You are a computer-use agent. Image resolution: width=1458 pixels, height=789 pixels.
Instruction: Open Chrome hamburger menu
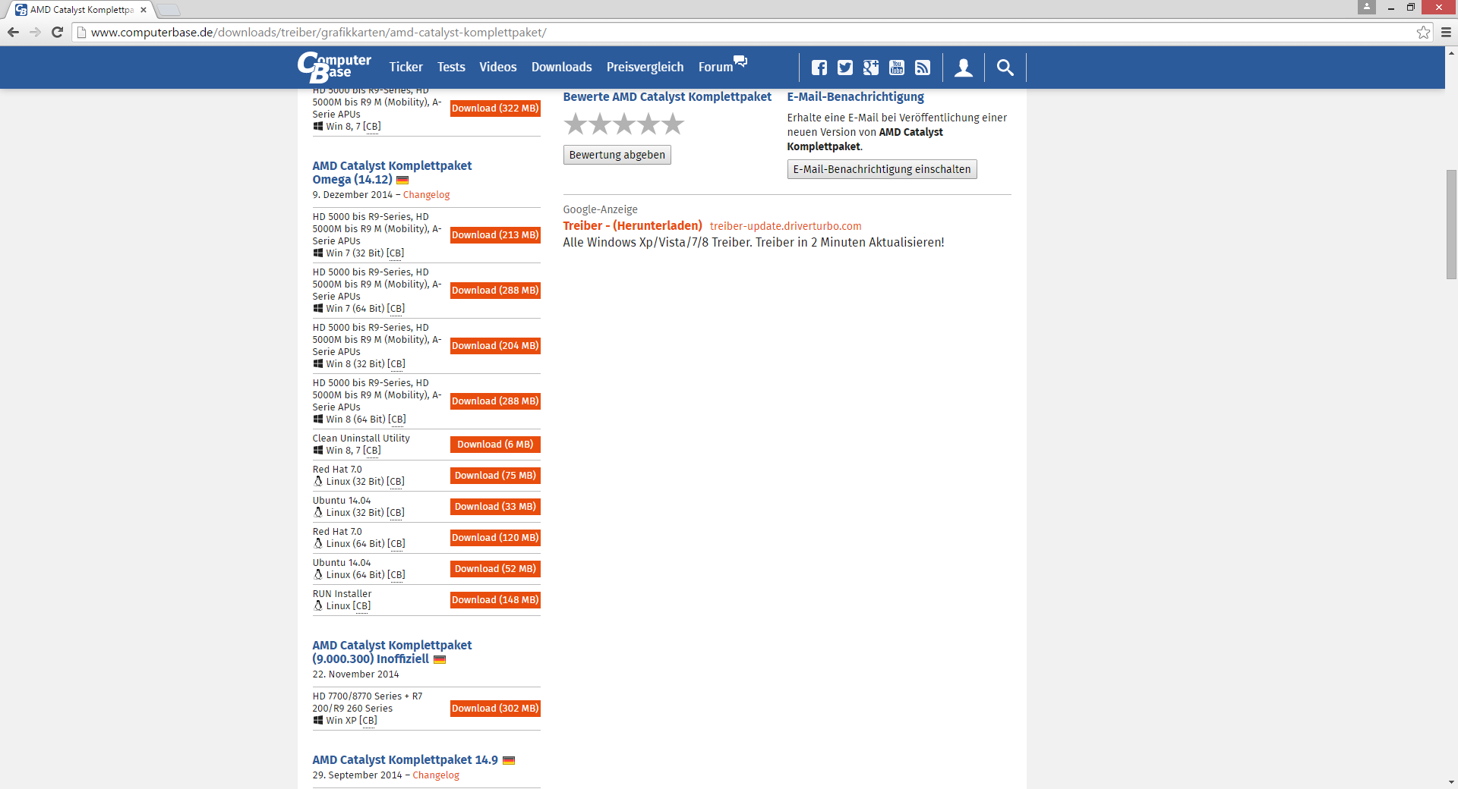(x=1446, y=32)
